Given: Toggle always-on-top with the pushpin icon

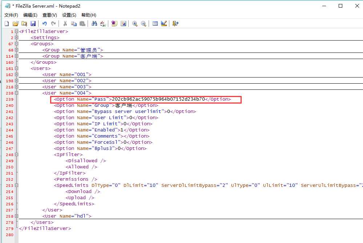Looking at the screenshot, I should pos(114,24).
